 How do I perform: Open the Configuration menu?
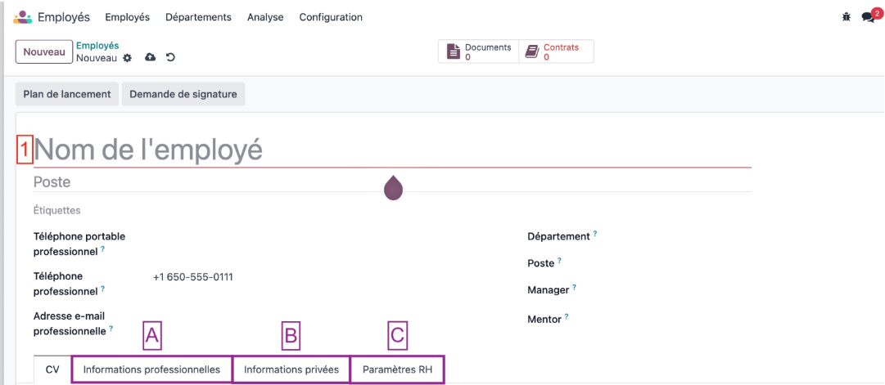pyautogui.click(x=331, y=17)
